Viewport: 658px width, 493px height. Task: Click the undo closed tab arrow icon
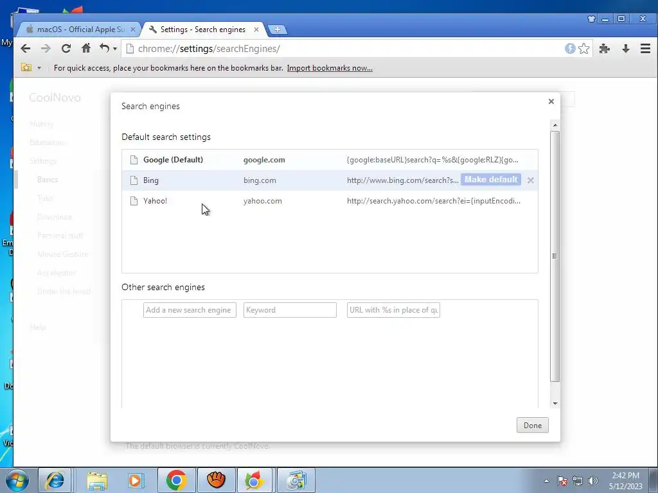pos(104,48)
